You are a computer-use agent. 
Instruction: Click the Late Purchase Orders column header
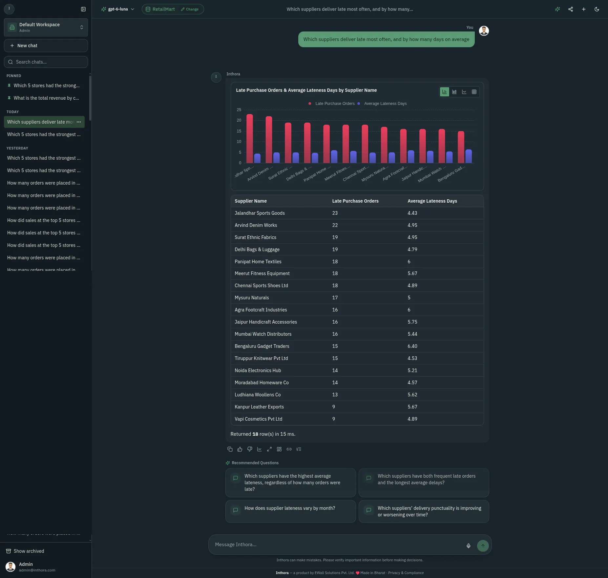355,201
